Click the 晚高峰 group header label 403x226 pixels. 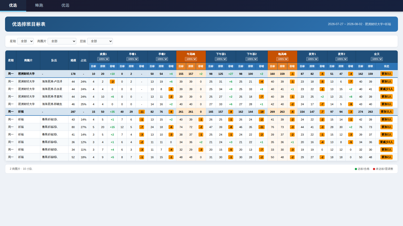click(282, 54)
